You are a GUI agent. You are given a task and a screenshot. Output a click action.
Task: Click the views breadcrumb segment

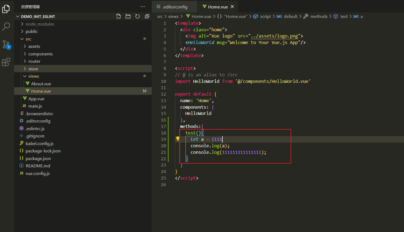pyautogui.click(x=173, y=17)
